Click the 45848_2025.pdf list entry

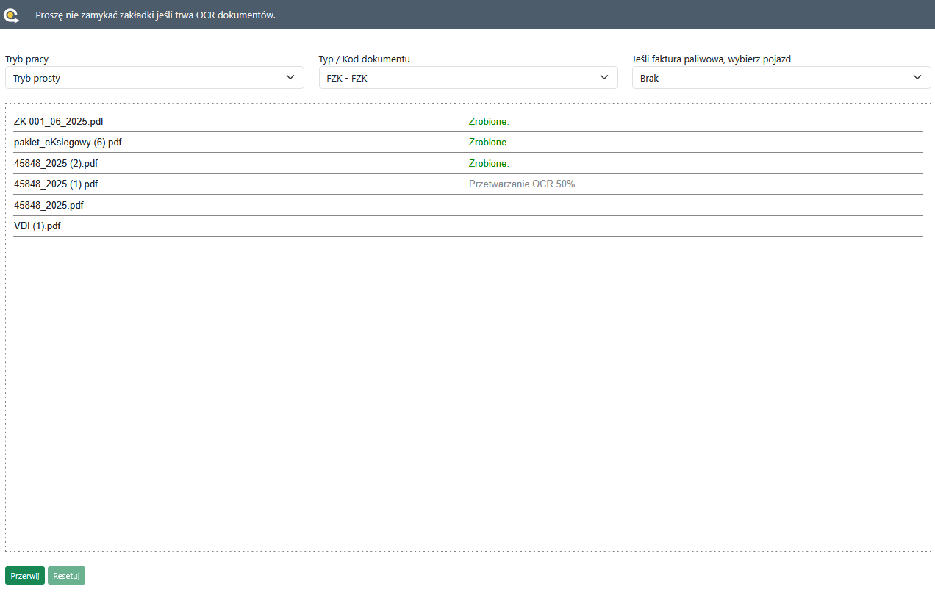[x=49, y=206]
